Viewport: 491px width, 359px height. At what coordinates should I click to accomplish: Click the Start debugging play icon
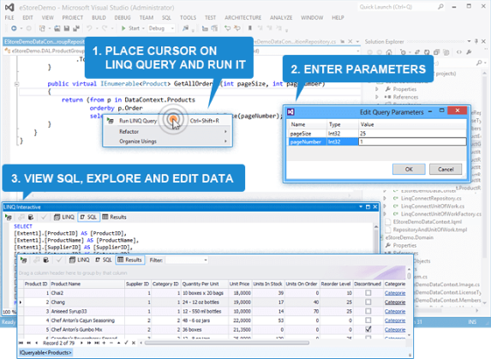[123, 28]
